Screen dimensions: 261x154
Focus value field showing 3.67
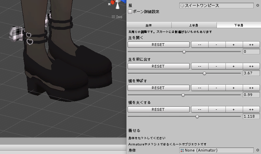click(x=251, y=73)
